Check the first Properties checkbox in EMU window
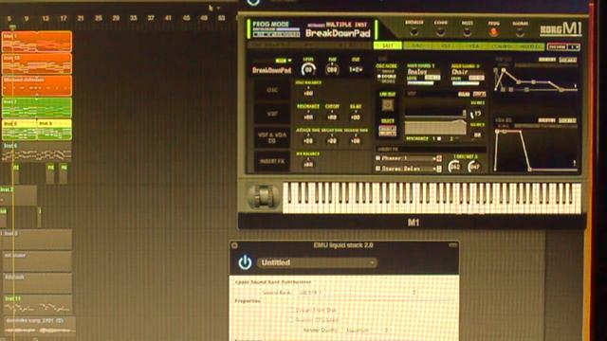The image size is (607, 341). (291, 310)
